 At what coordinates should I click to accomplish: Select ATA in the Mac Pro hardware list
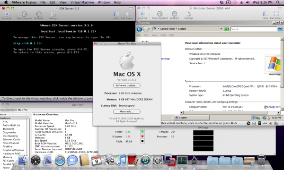(x=5, y=122)
